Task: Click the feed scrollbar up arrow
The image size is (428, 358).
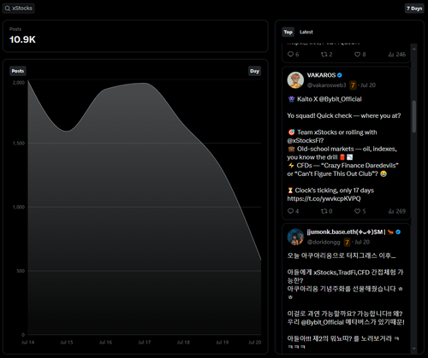Action: [x=414, y=49]
